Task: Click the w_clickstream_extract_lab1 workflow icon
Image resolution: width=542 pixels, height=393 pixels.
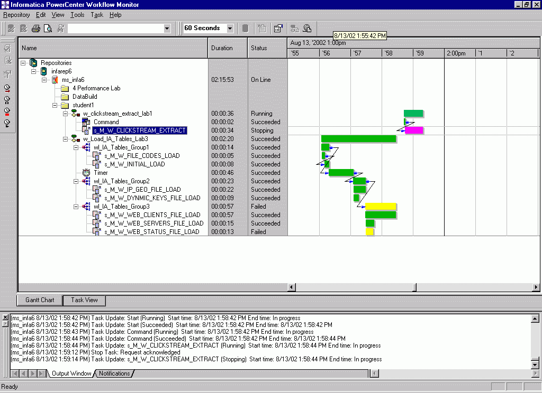Action: click(x=76, y=114)
